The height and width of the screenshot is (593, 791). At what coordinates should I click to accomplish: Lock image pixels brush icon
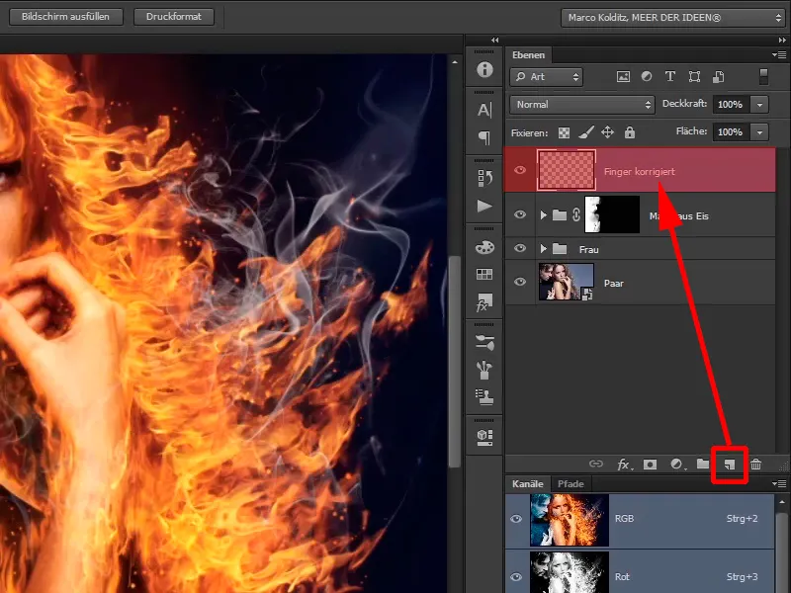tap(585, 132)
